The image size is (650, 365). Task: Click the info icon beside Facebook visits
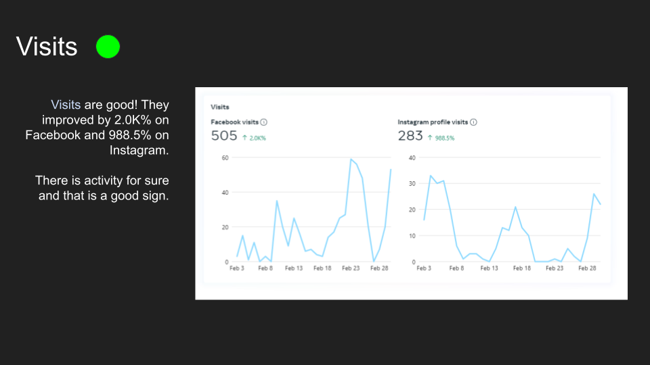pyautogui.click(x=264, y=122)
